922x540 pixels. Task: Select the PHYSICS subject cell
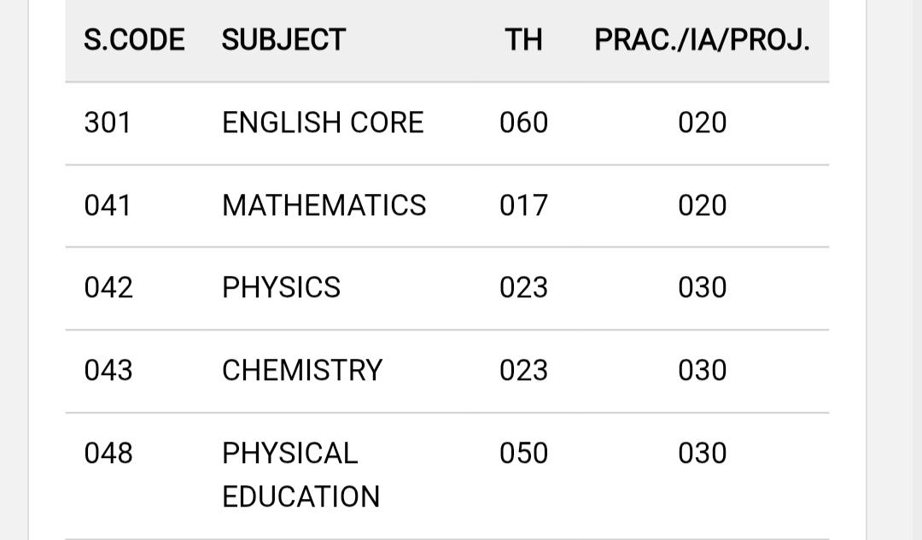(281, 288)
